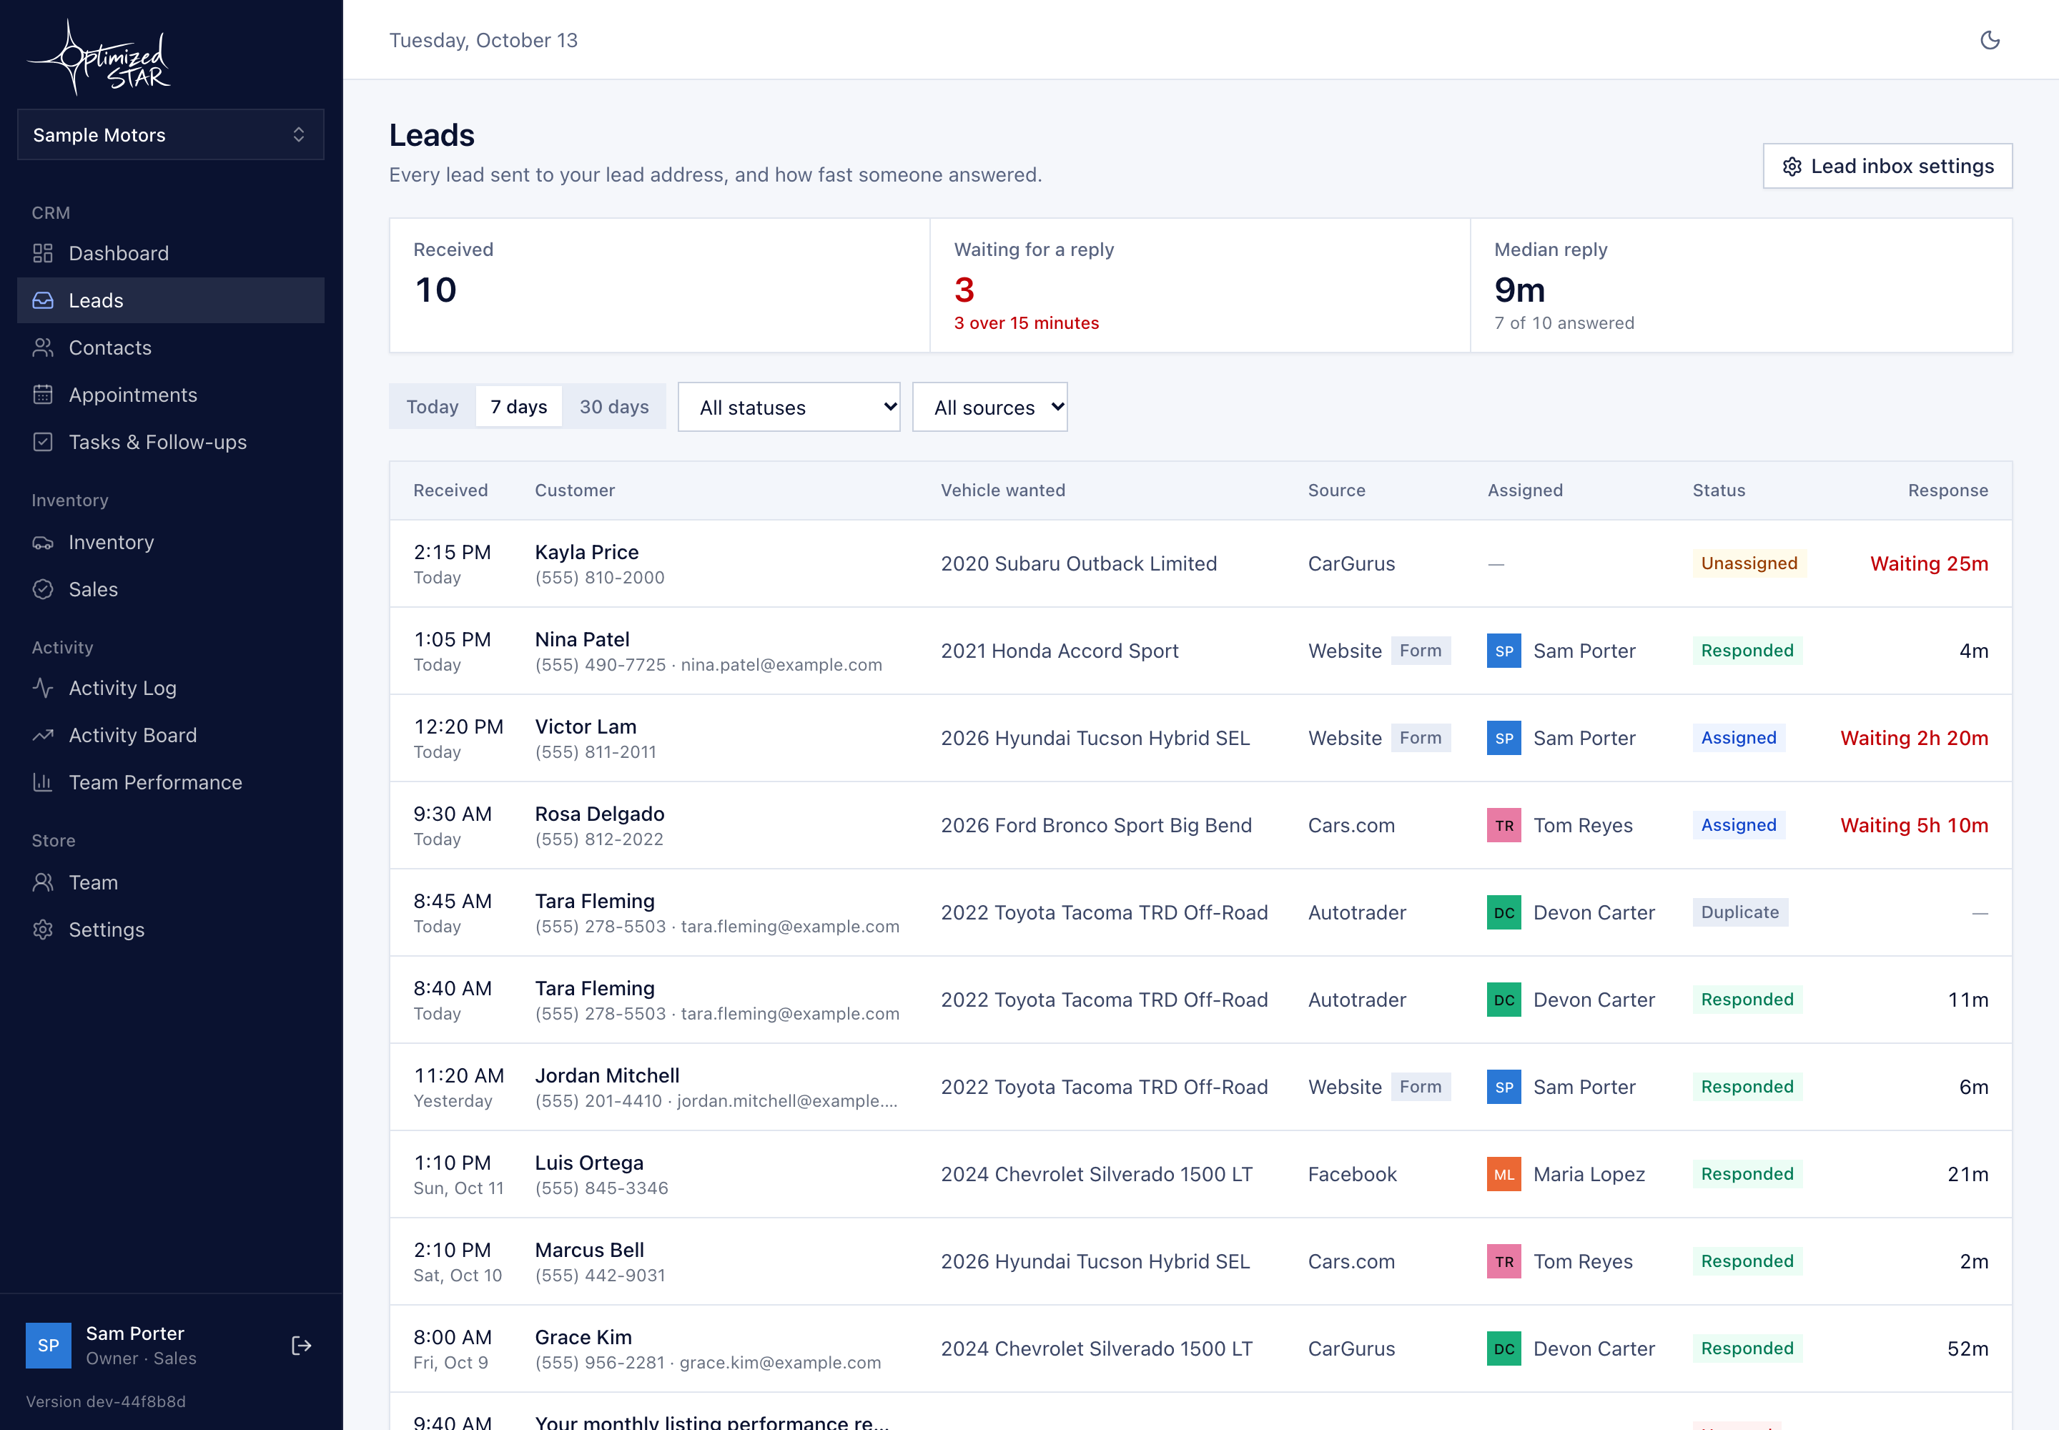Click the Inventory car icon

click(43, 542)
